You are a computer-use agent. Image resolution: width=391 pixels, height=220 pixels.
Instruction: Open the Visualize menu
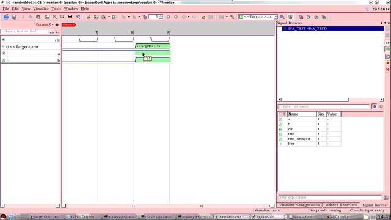coord(41,9)
